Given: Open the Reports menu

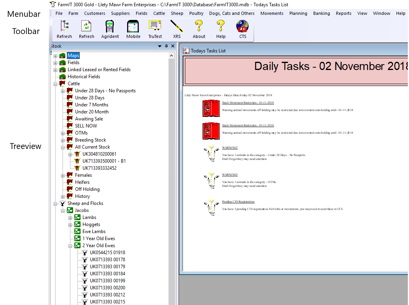Looking at the screenshot, I should 344,13.
